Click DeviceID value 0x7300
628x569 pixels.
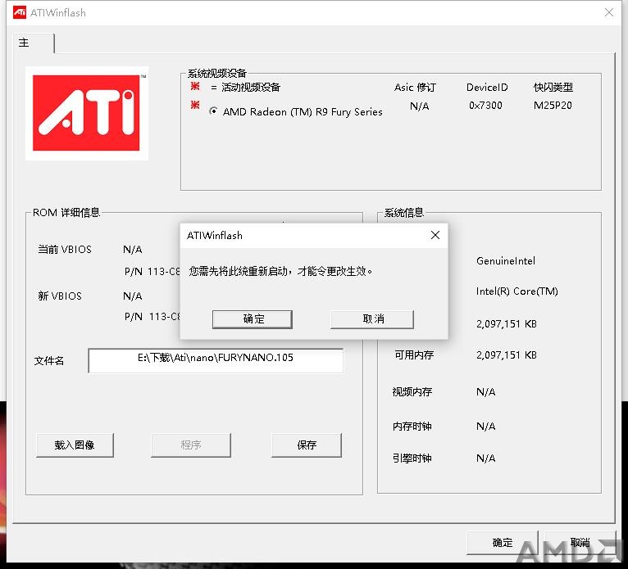(485, 106)
